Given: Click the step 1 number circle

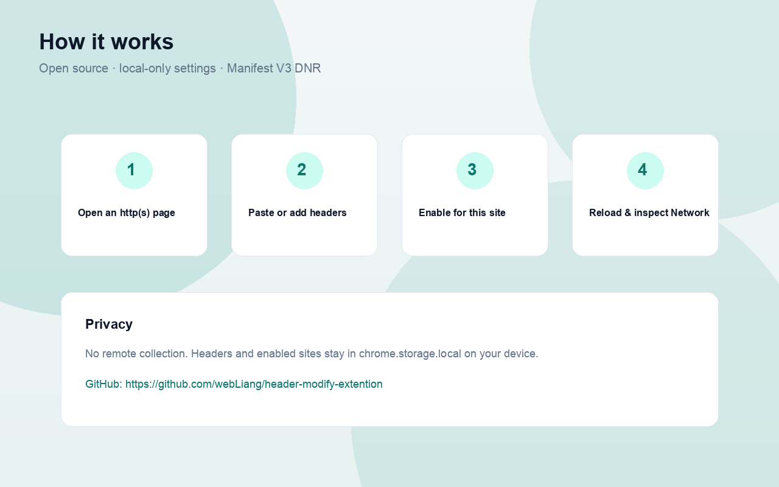Looking at the screenshot, I should click(134, 170).
